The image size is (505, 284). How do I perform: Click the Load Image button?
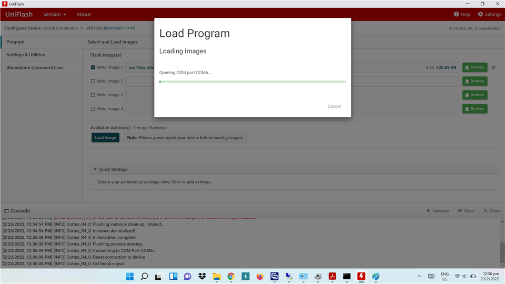[x=105, y=137]
